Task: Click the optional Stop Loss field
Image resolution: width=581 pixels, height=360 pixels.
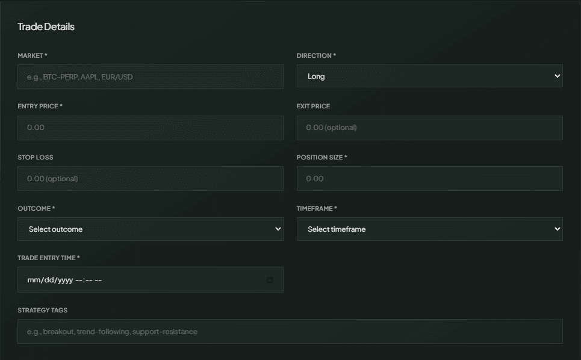Action: click(151, 178)
